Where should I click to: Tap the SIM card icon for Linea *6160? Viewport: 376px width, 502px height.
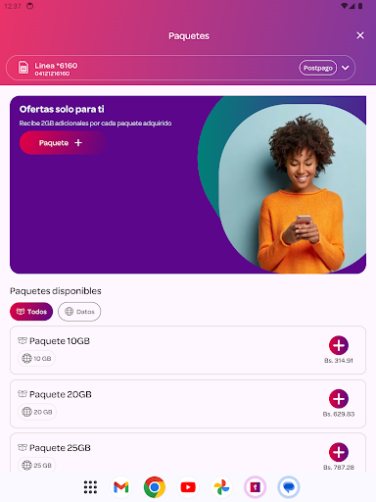[23, 68]
